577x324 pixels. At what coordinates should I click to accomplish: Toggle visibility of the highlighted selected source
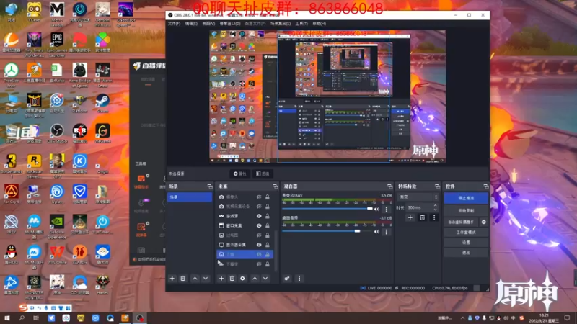tap(259, 254)
